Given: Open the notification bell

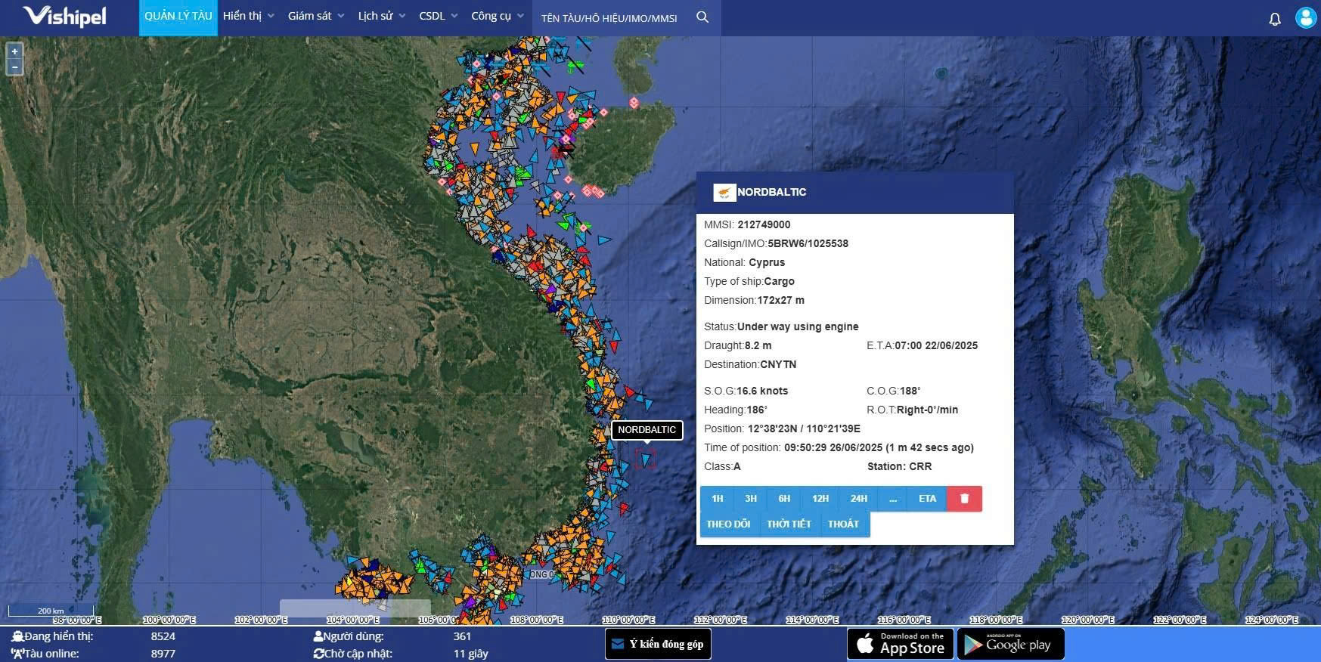Looking at the screenshot, I should [x=1275, y=19].
